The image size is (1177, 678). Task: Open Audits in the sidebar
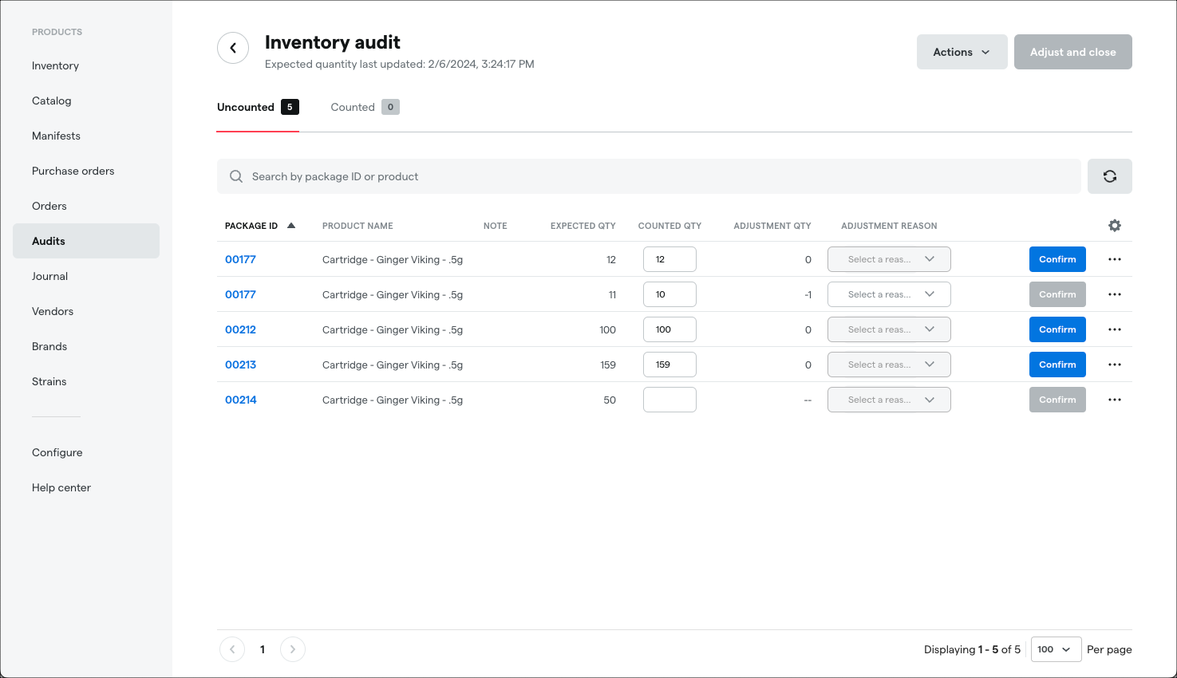tap(86, 241)
